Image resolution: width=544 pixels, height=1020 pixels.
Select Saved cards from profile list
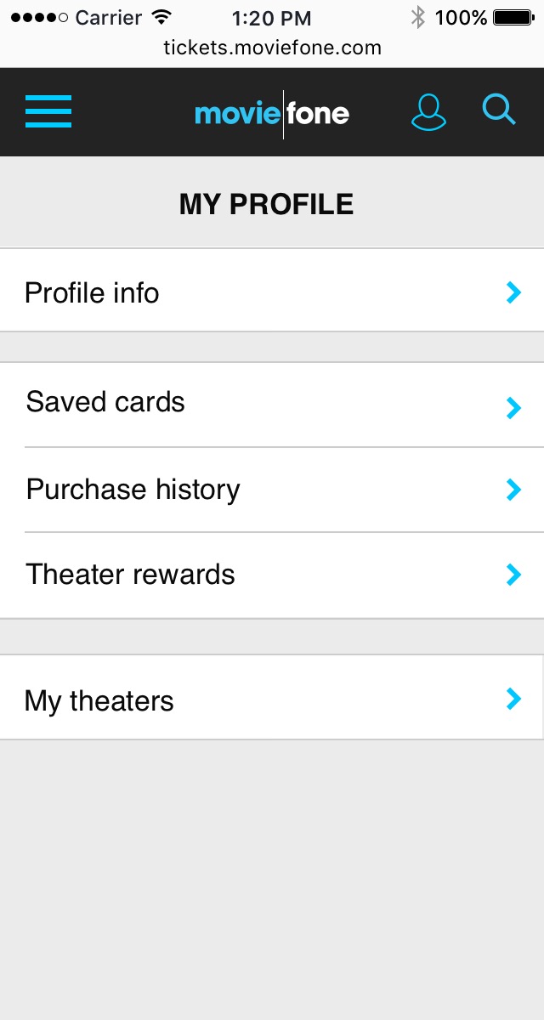click(x=105, y=402)
